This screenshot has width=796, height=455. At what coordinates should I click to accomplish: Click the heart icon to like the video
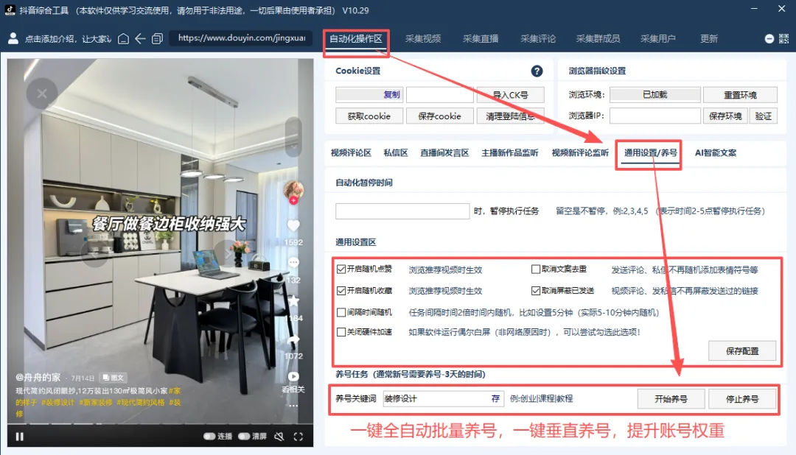click(293, 225)
